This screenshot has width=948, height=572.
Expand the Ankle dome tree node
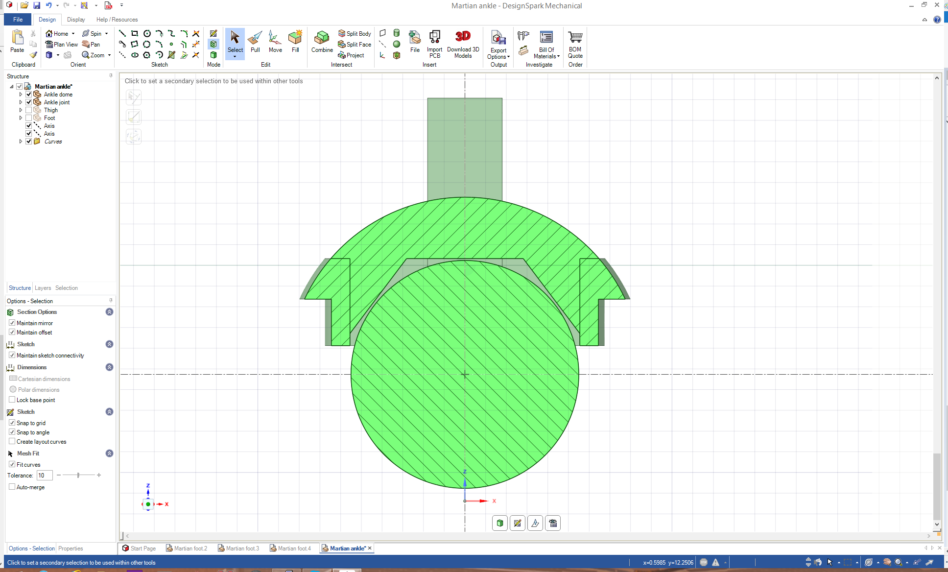21,95
